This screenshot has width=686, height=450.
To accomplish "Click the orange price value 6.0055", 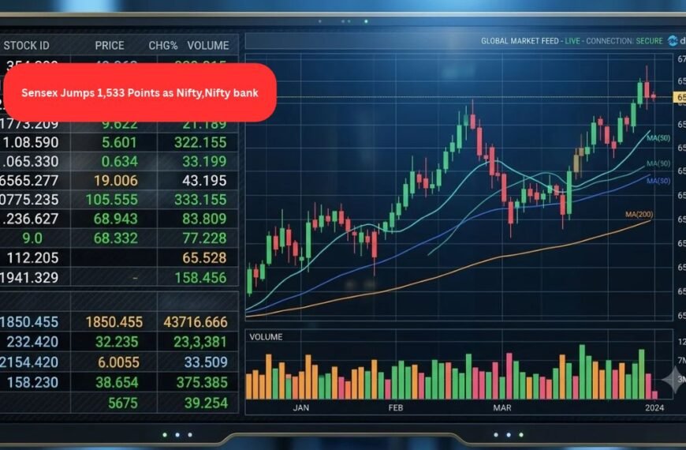I will pos(118,362).
